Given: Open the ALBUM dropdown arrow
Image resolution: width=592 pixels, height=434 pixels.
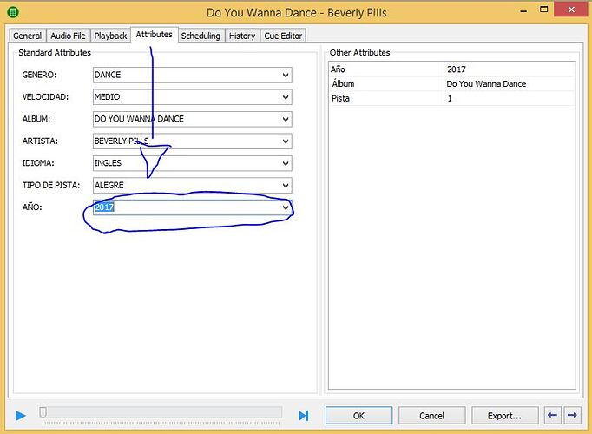Looking at the screenshot, I should click(286, 119).
